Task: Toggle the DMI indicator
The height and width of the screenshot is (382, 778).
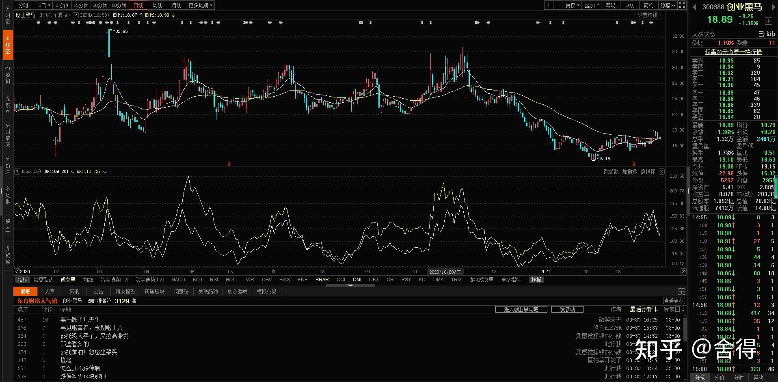Action: pyautogui.click(x=357, y=280)
